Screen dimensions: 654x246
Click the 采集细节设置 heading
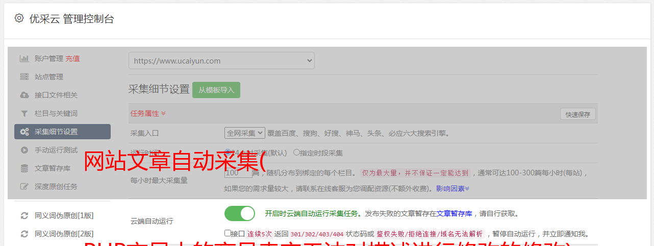click(159, 89)
